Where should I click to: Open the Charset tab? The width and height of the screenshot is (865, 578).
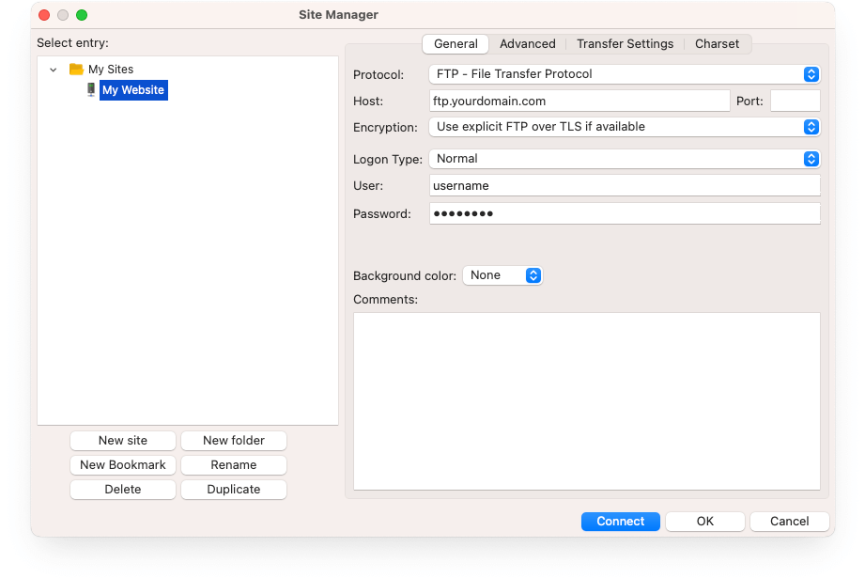[717, 43]
